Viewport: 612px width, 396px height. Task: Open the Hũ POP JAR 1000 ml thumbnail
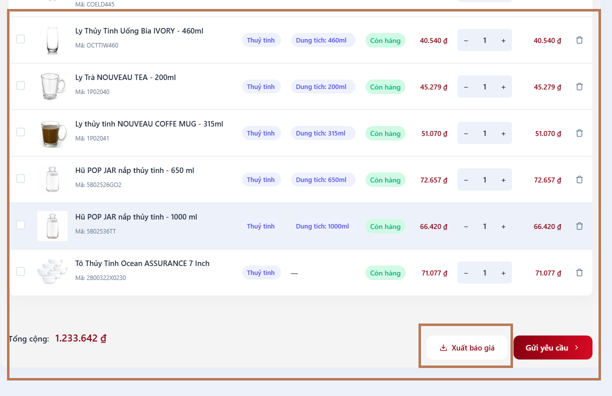52,226
